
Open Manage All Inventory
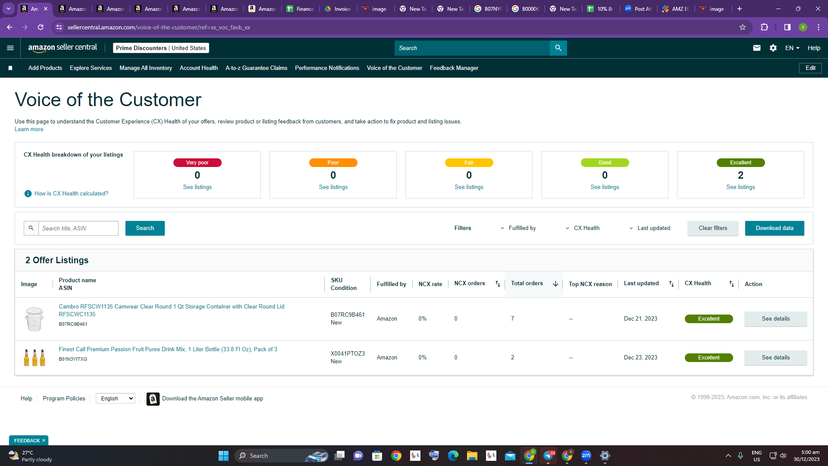tap(146, 68)
